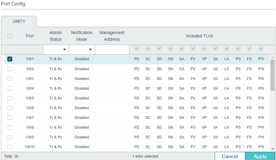Viewport: 276px width, 160px height.
Task: Click the Apply button
Action: click(x=260, y=156)
